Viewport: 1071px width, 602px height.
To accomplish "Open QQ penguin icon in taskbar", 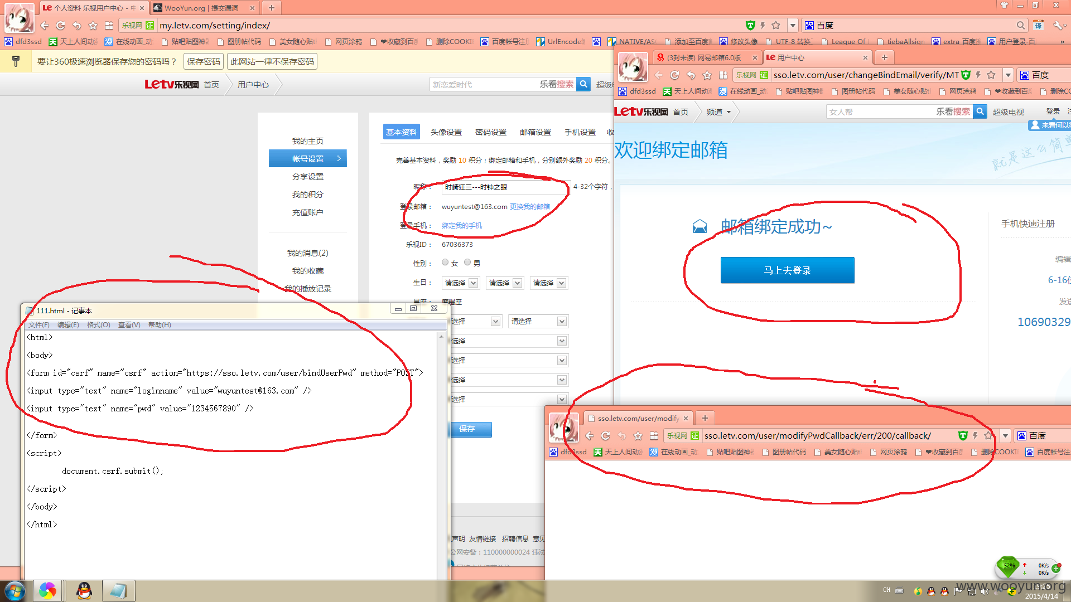I will tap(84, 591).
